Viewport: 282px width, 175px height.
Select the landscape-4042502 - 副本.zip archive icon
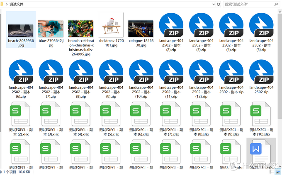click(231, 71)
